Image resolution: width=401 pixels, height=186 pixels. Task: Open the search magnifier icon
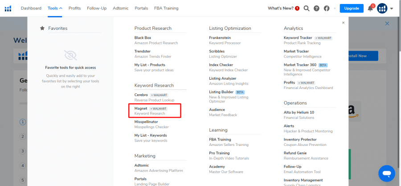pos(307,8)
